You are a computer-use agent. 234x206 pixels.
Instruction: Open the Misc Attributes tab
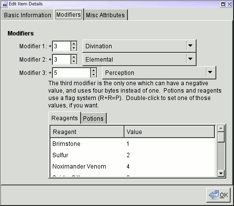[x=106, y=15]
